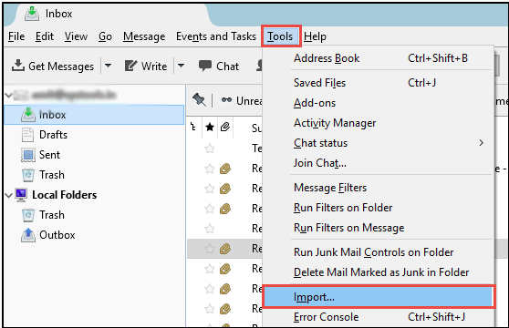Open Activity Manager from Tools menu

pos(379,123)
